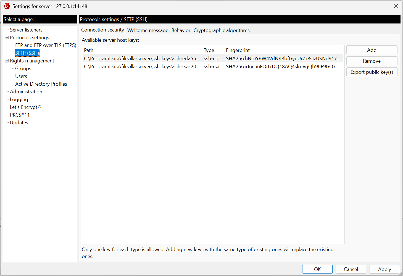Open the PKCS#11 page

[x=20, y=115]
